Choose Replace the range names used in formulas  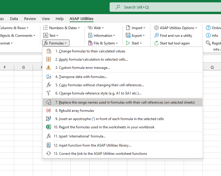pos(123,102)
